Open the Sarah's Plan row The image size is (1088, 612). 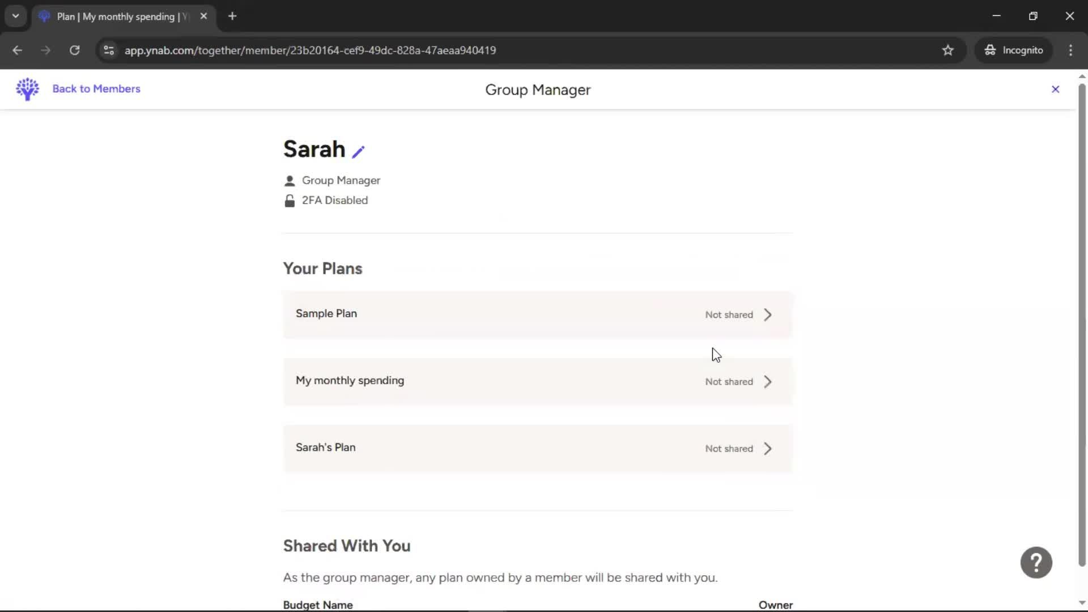537,449
